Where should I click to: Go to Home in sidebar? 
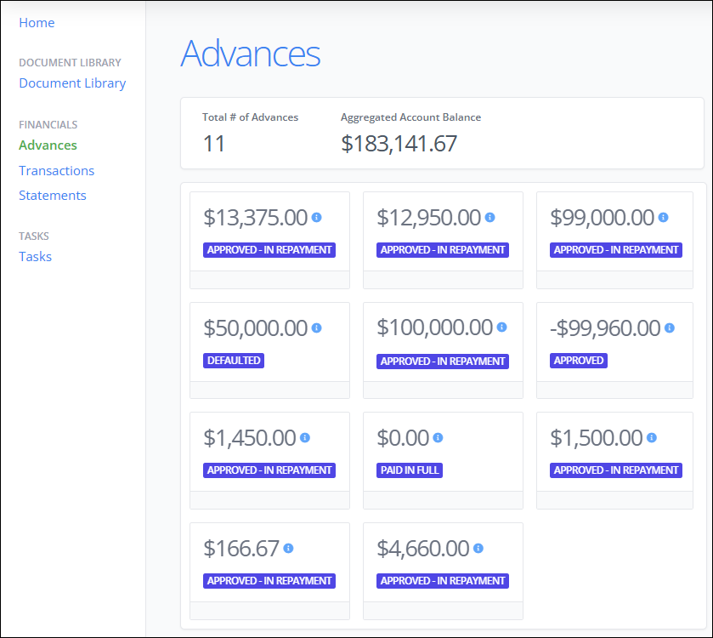pyautogui.click(x=37, y=23)
